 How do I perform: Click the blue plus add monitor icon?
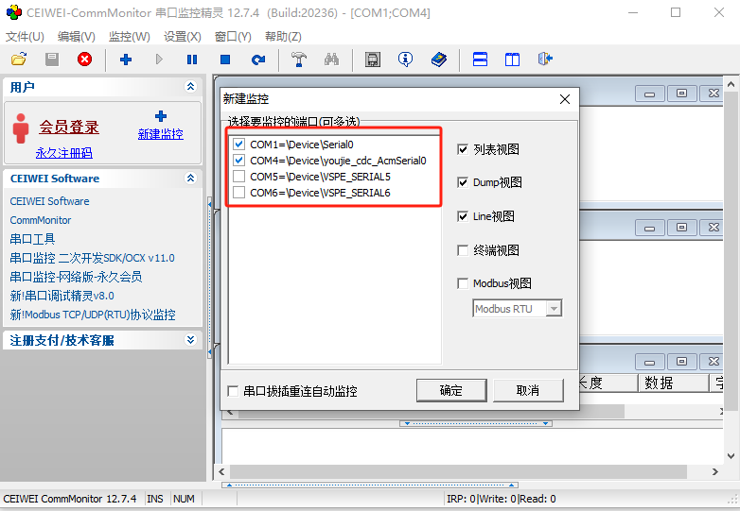[125, 60]
